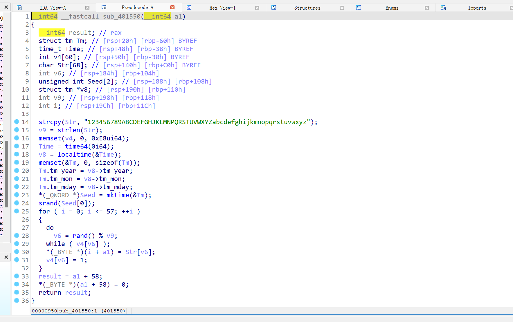Close the IDA View-A tab
Viewport: 513px width, 322px height.
(x=87, y=8)
